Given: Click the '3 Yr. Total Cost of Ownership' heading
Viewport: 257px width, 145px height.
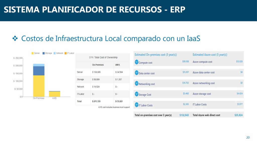Looking at the screenshot, I should click(x=103, y=57).
